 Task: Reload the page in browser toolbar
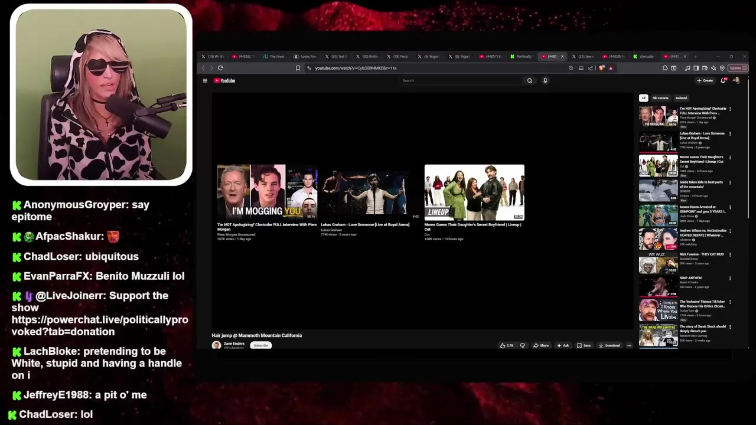pos(220,68)
